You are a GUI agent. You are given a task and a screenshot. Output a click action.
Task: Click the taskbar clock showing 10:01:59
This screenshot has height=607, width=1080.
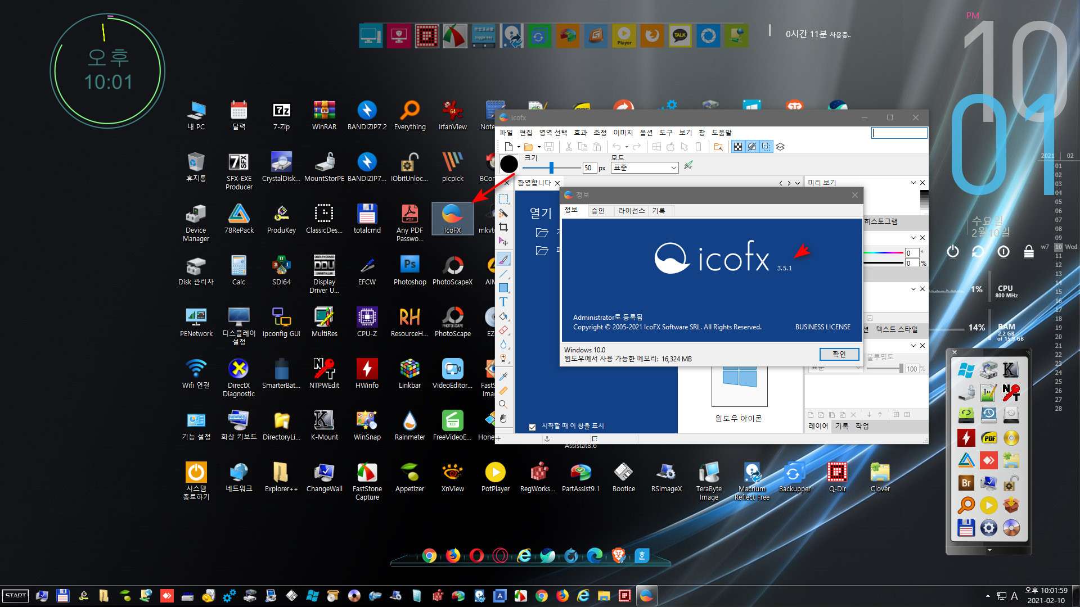(x=1046, y=591)
